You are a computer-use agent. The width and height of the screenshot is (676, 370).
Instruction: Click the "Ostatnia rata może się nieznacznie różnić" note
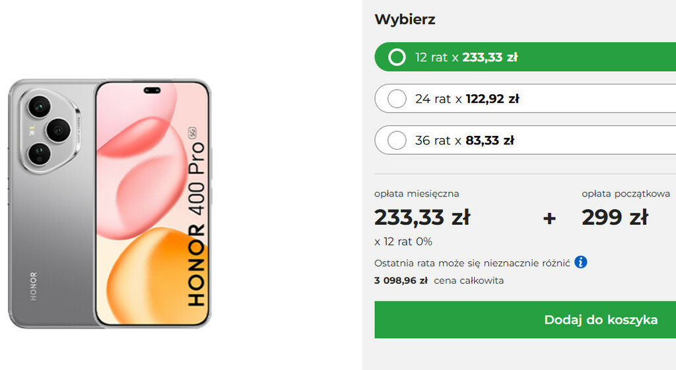[471, 262]
